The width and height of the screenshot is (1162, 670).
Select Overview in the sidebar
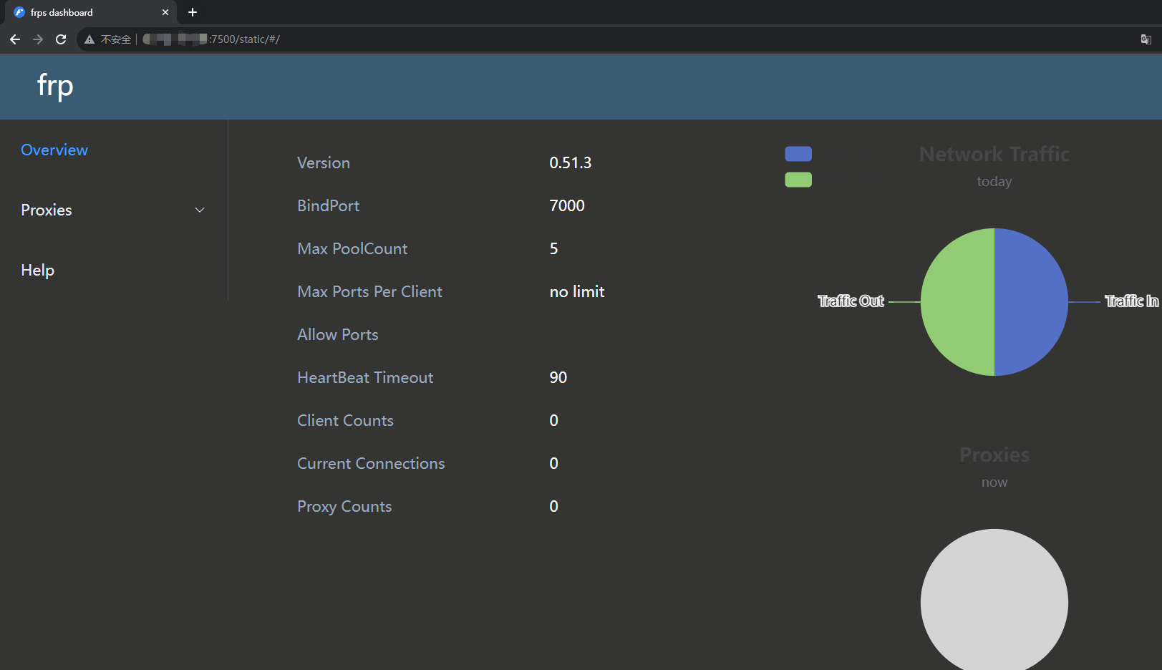(54, 150)
